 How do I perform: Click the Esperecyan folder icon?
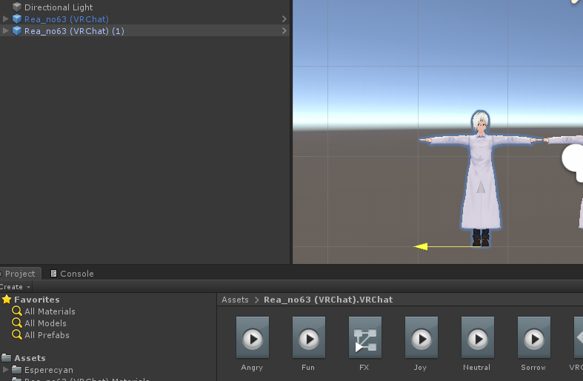17,370
